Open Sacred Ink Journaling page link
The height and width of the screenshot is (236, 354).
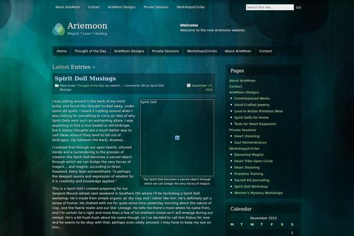pos(251,180)
